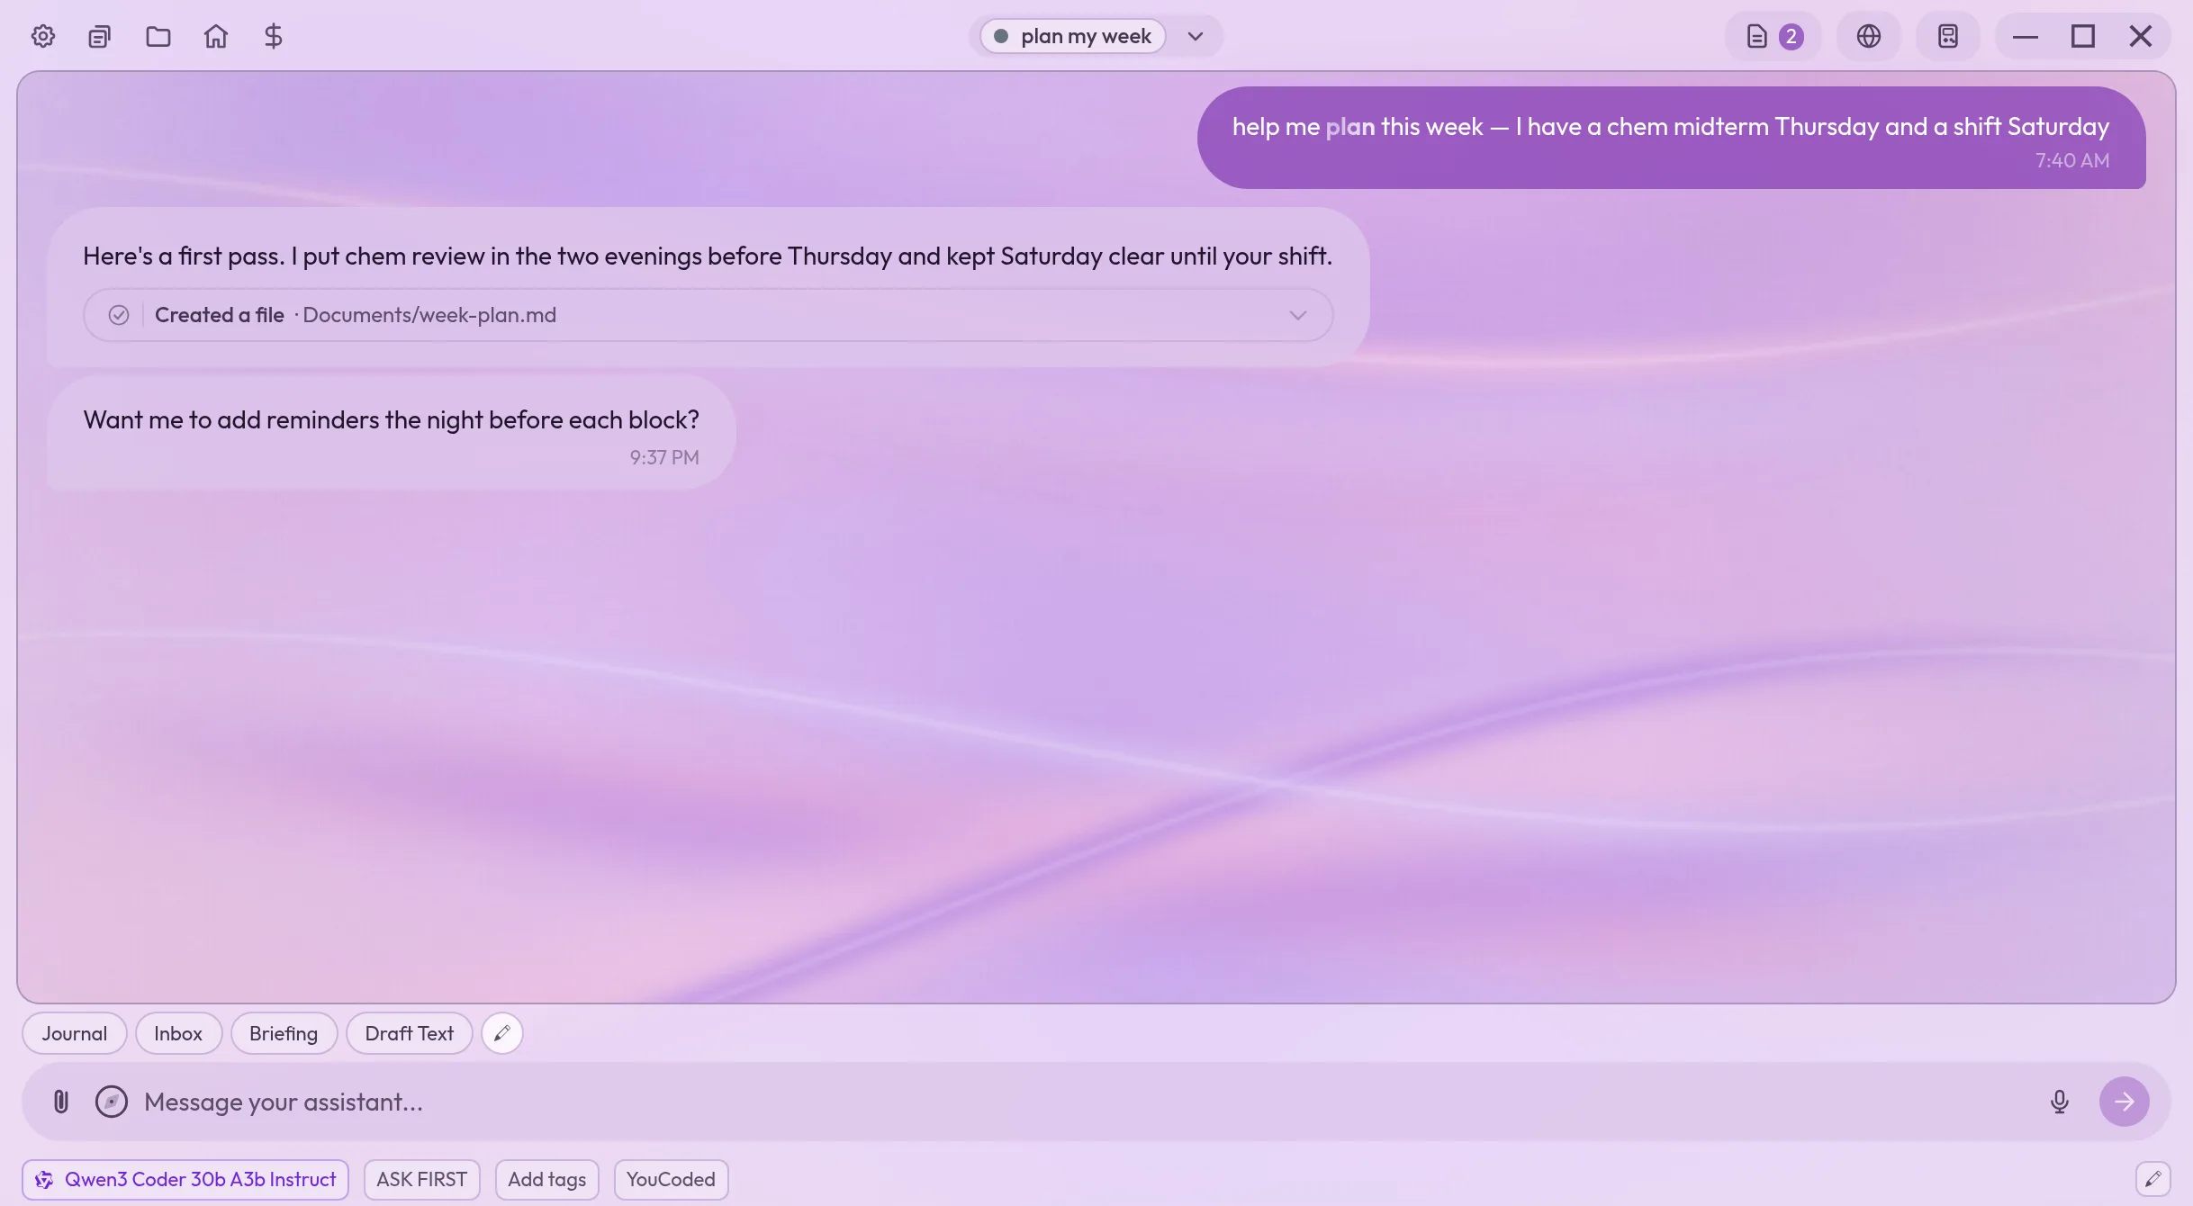
Task: Click the Draft Text chip
Action: pos(410,1033)
